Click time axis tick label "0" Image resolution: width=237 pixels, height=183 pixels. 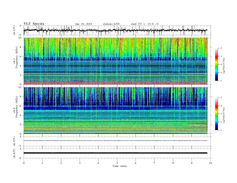24,163
